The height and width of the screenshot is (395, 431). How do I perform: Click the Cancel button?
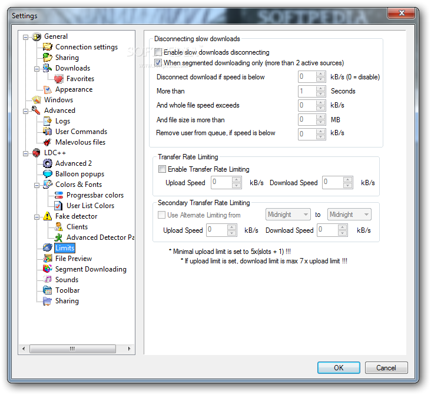[x=386, y=367]
